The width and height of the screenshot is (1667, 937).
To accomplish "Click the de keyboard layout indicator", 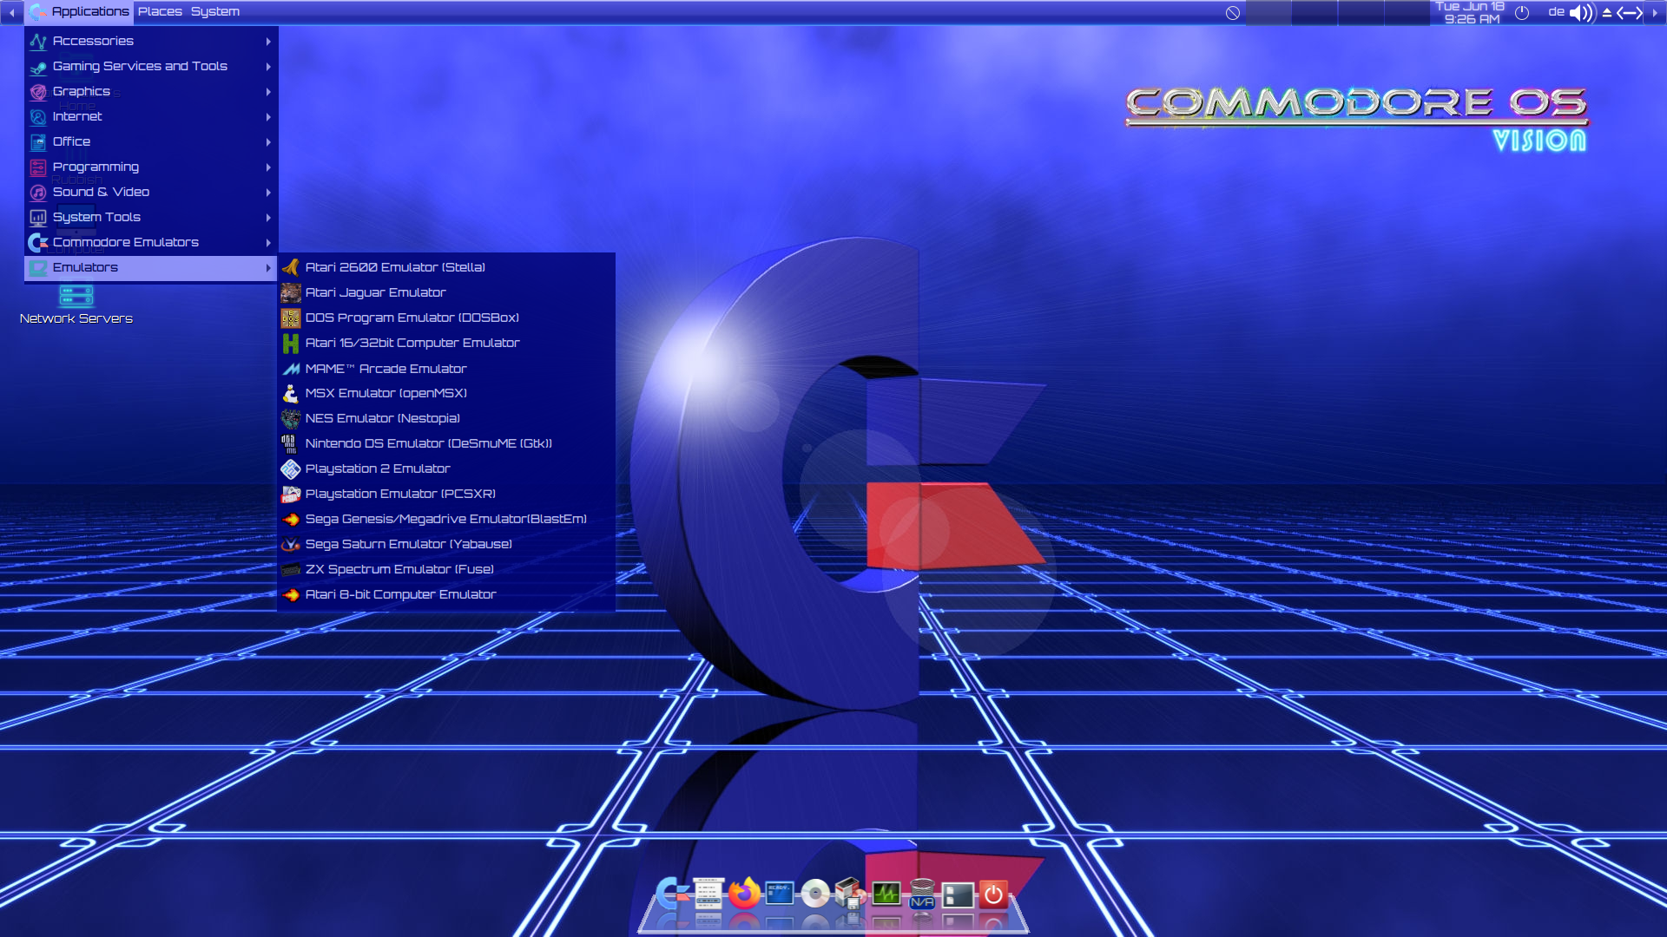I will pyautogui.click(x=1556, y=12).
